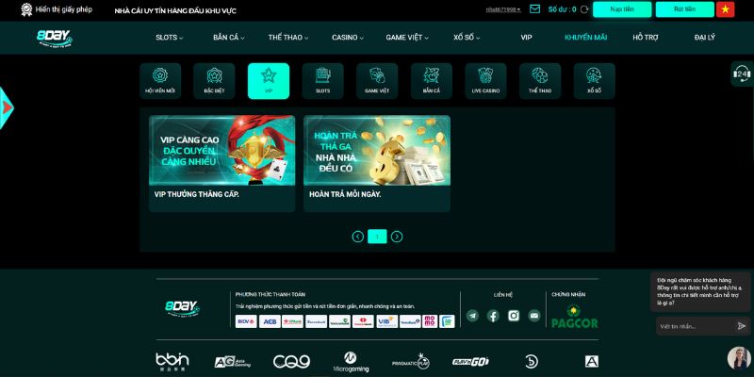Refresh the account balance
754x377 pixels.
coord(584,9)
